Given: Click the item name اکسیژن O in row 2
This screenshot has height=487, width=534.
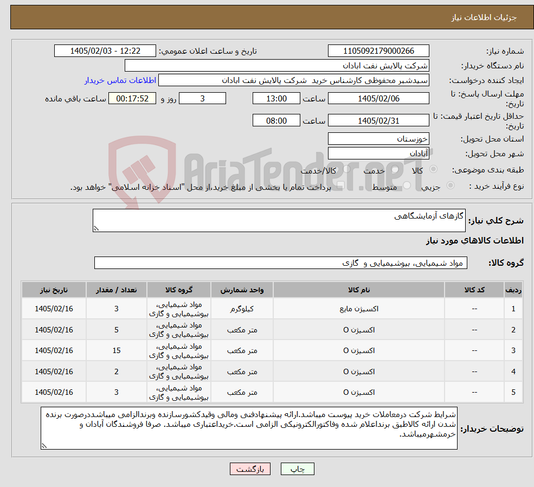Looking at the screenshot, I should pos(359,330).
